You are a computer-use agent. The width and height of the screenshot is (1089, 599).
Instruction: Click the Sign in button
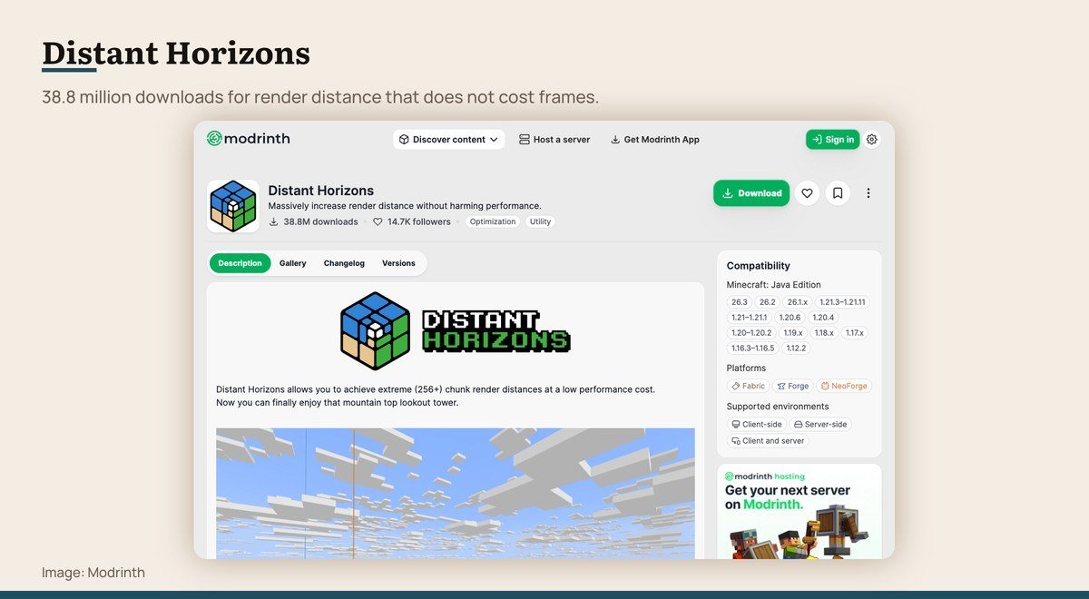tap(832, 140)
